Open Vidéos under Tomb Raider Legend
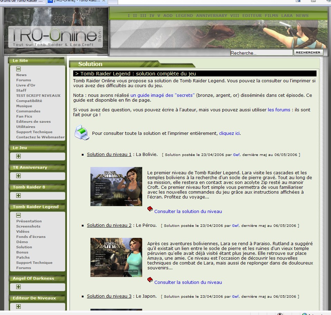The image size is (331, 315). pos(23,231)
